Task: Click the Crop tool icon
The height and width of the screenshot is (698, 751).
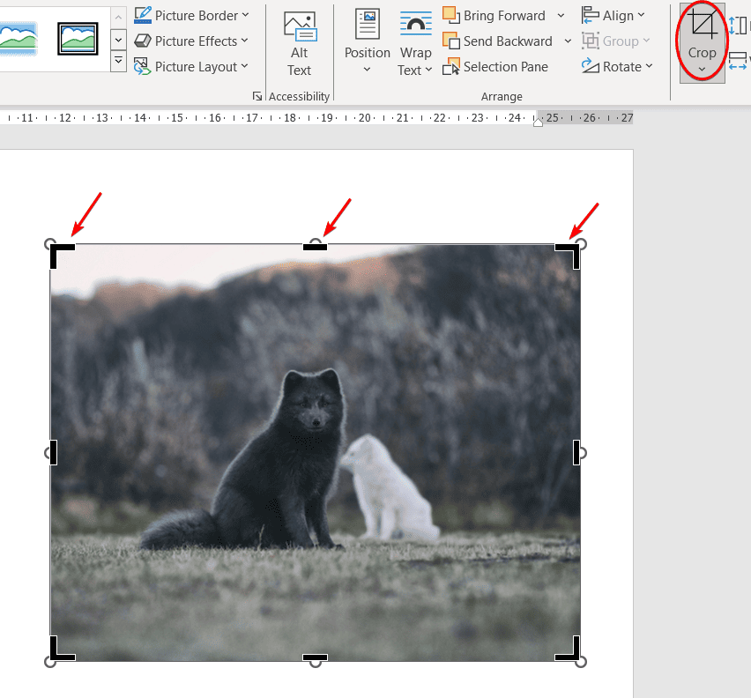Action: click(x=702, y=25)
